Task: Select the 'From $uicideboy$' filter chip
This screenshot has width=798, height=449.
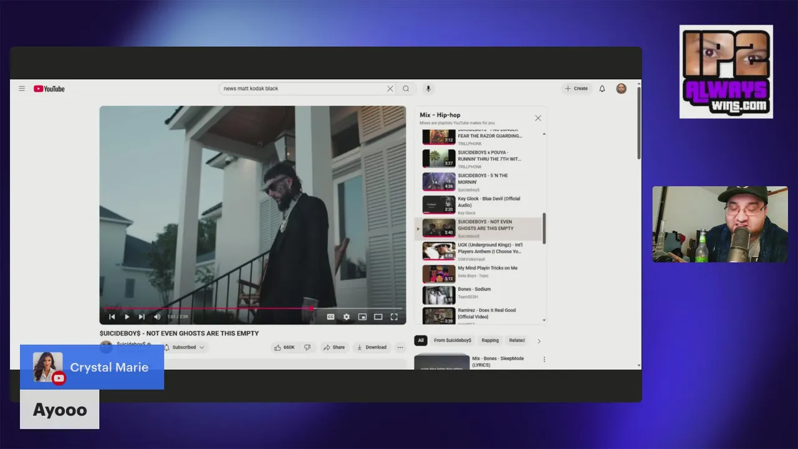Action: (x=453, y=340)
